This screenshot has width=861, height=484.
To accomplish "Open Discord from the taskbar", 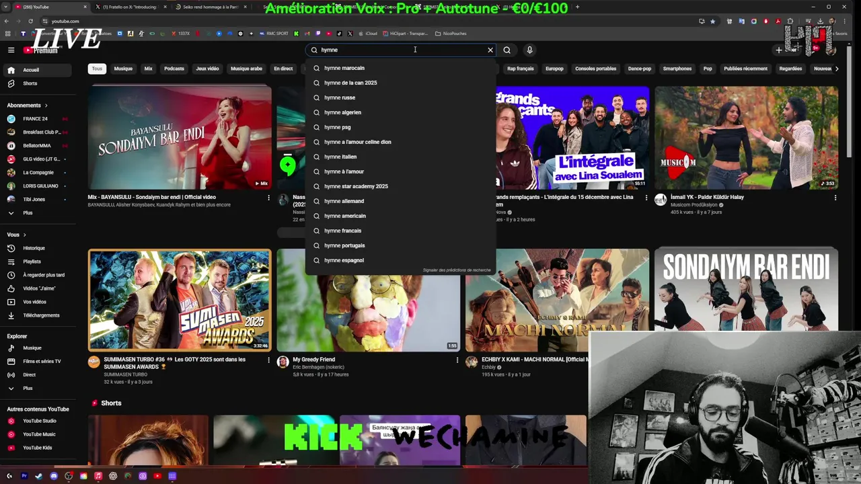I will (54, 476).
